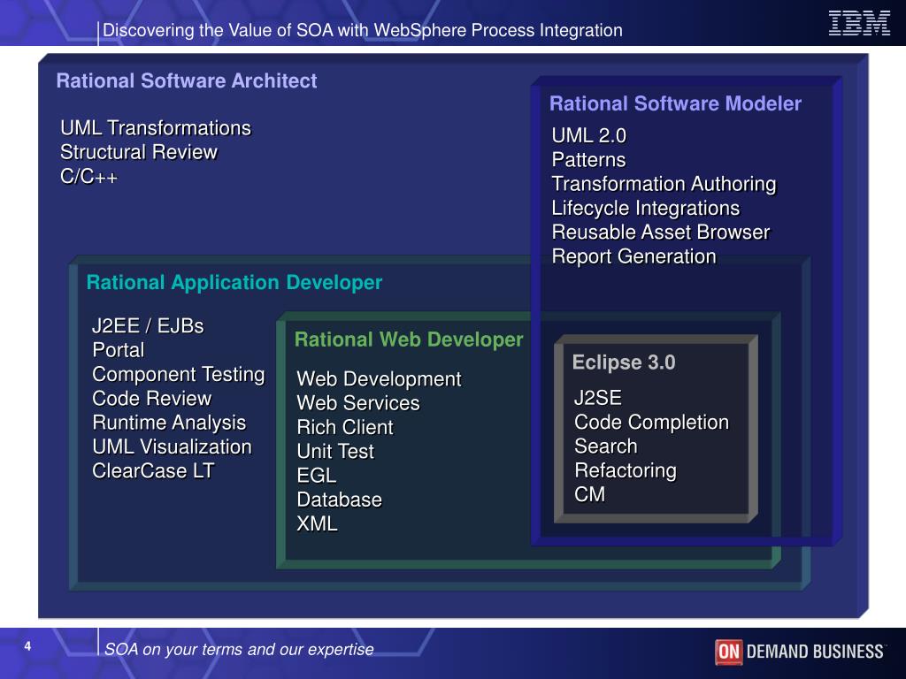906x679 pixels.
Task: Click the slide title 'Discovering the Value of SOA'
Action: 362,30
